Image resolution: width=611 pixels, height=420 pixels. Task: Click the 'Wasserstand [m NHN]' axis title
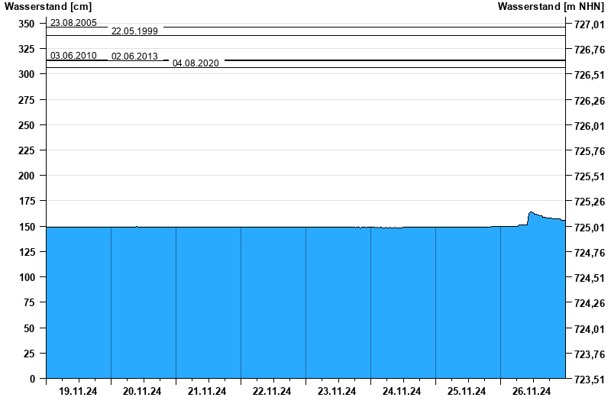click(550, 7)
